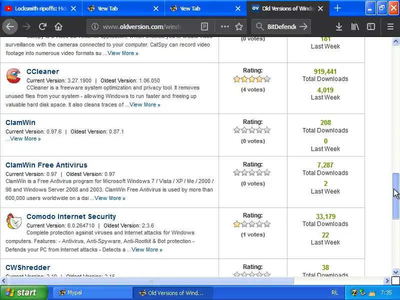Rate ClamWin Free Antivirus three stars
Image resolution: width=400 pixels, height=300 pixels.
coord(252,172)
